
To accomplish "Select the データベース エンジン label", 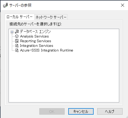I will (x=35, y=32).
